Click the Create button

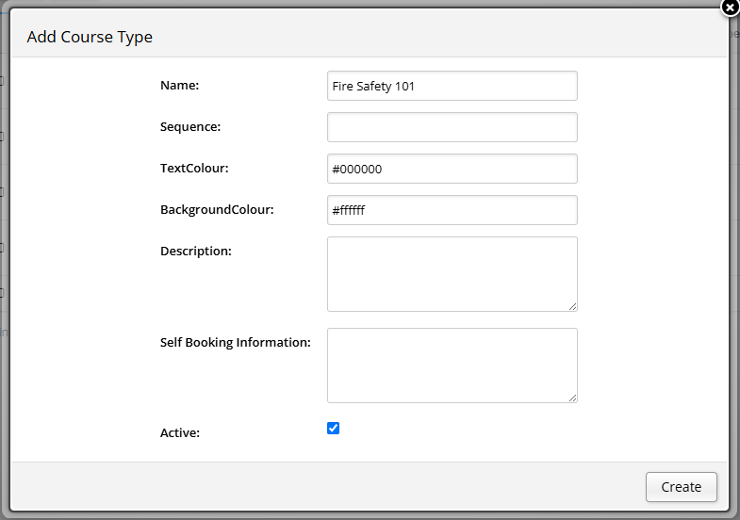click(x=681, y=487)
